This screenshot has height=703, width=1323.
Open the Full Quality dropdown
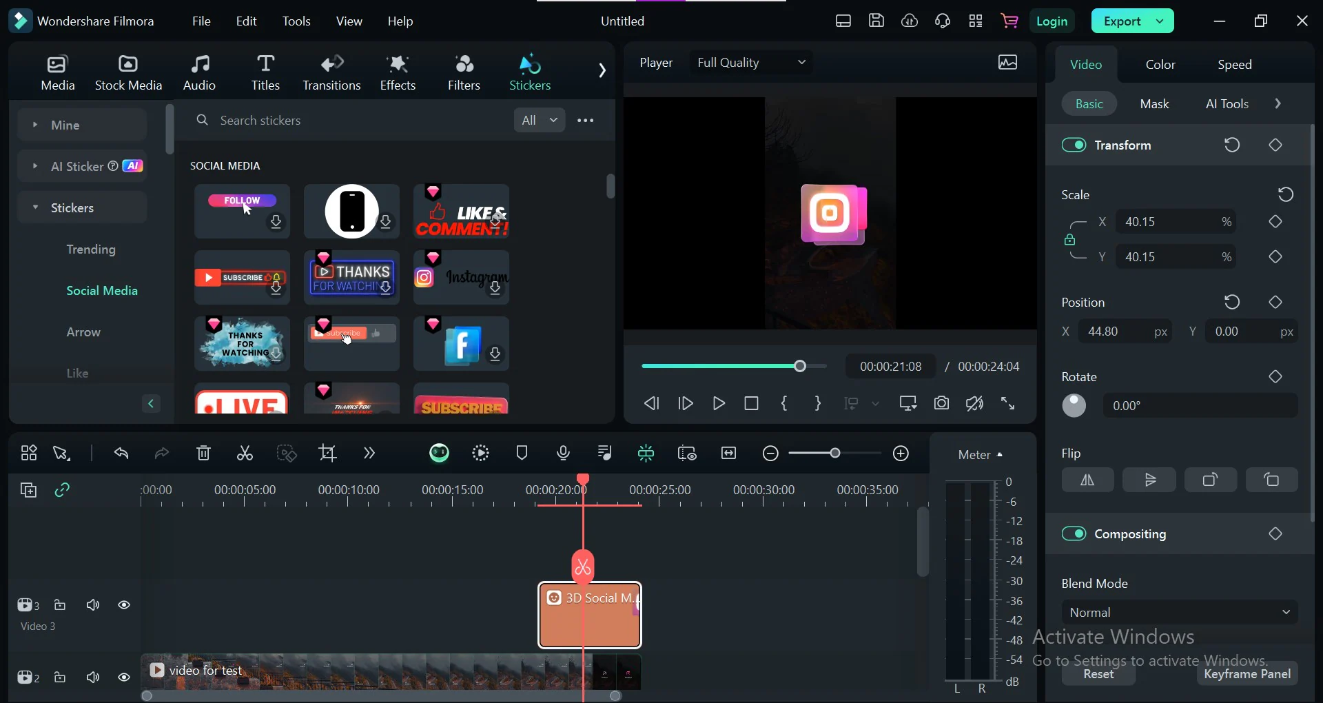[x=751, y=63]
